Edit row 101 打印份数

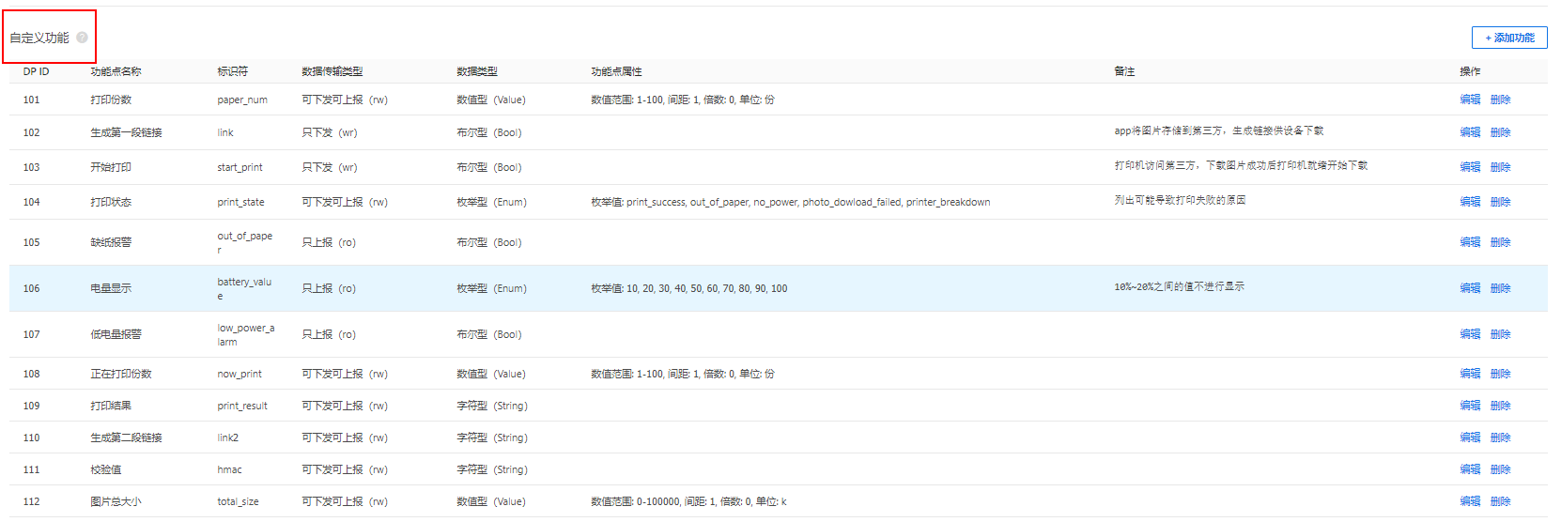[1470, 100]
